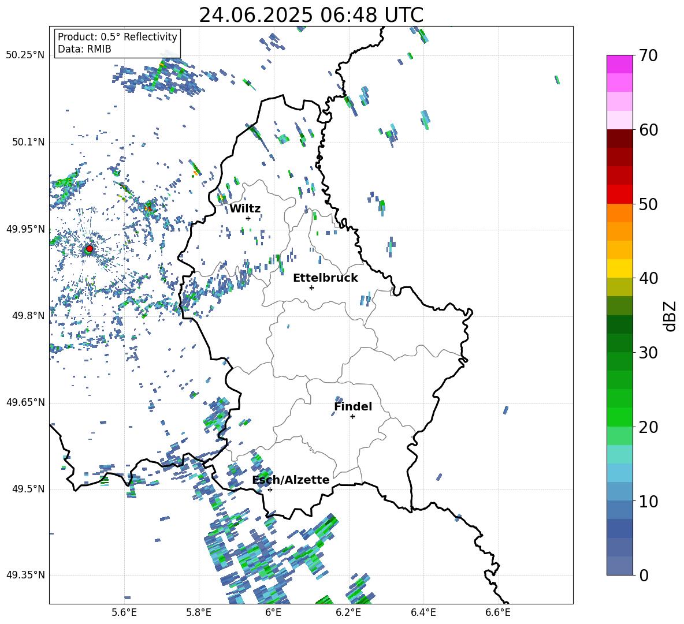This screenshot has height=624, width=684.
Task: Click the 6.6°E longitude label
Action: (x=498, y=612)
